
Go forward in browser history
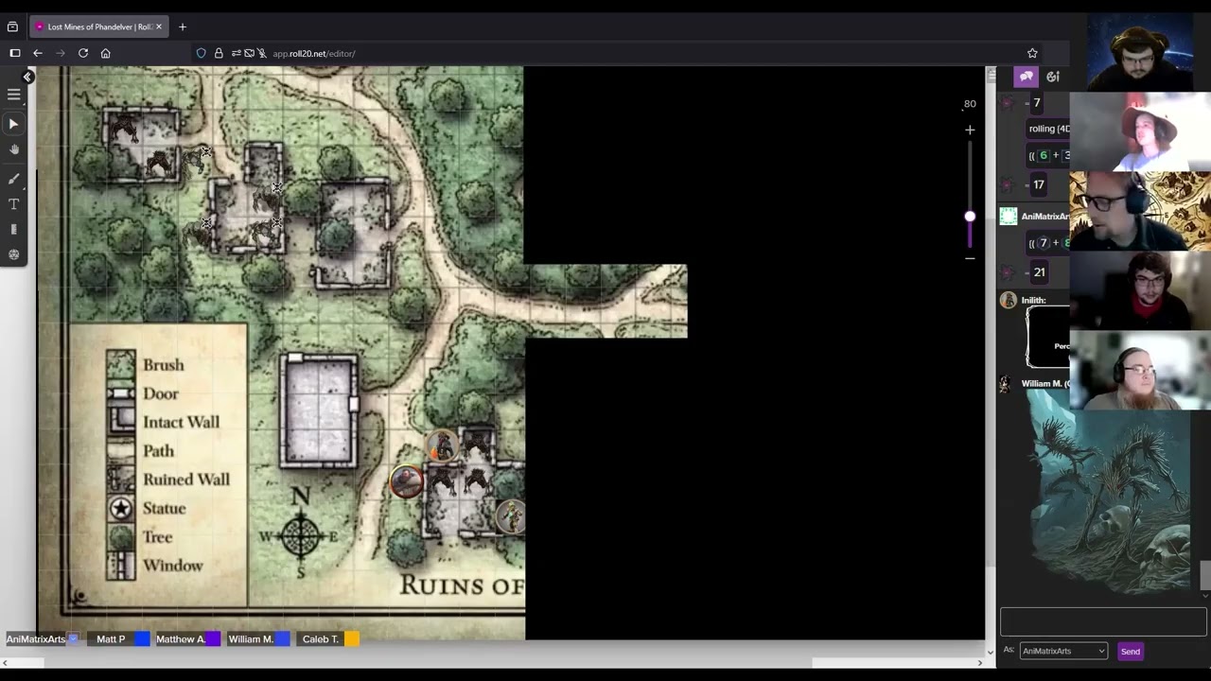point(61,53)
